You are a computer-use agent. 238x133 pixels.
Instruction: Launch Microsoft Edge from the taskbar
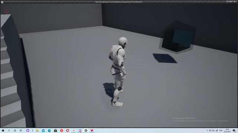pyautogui.click(x=49, y=130)
